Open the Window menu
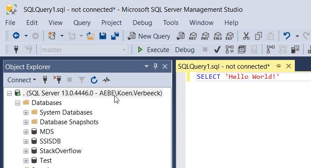 (201, 23)
